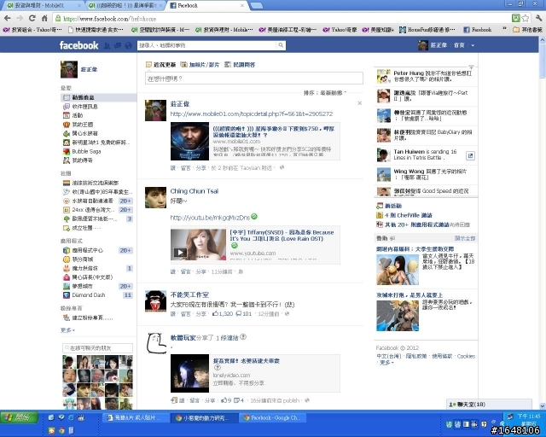Viewport: 546px width, 437px height.
Task: Expand the bookmarks overflow chevron
Action: (504, 30)
